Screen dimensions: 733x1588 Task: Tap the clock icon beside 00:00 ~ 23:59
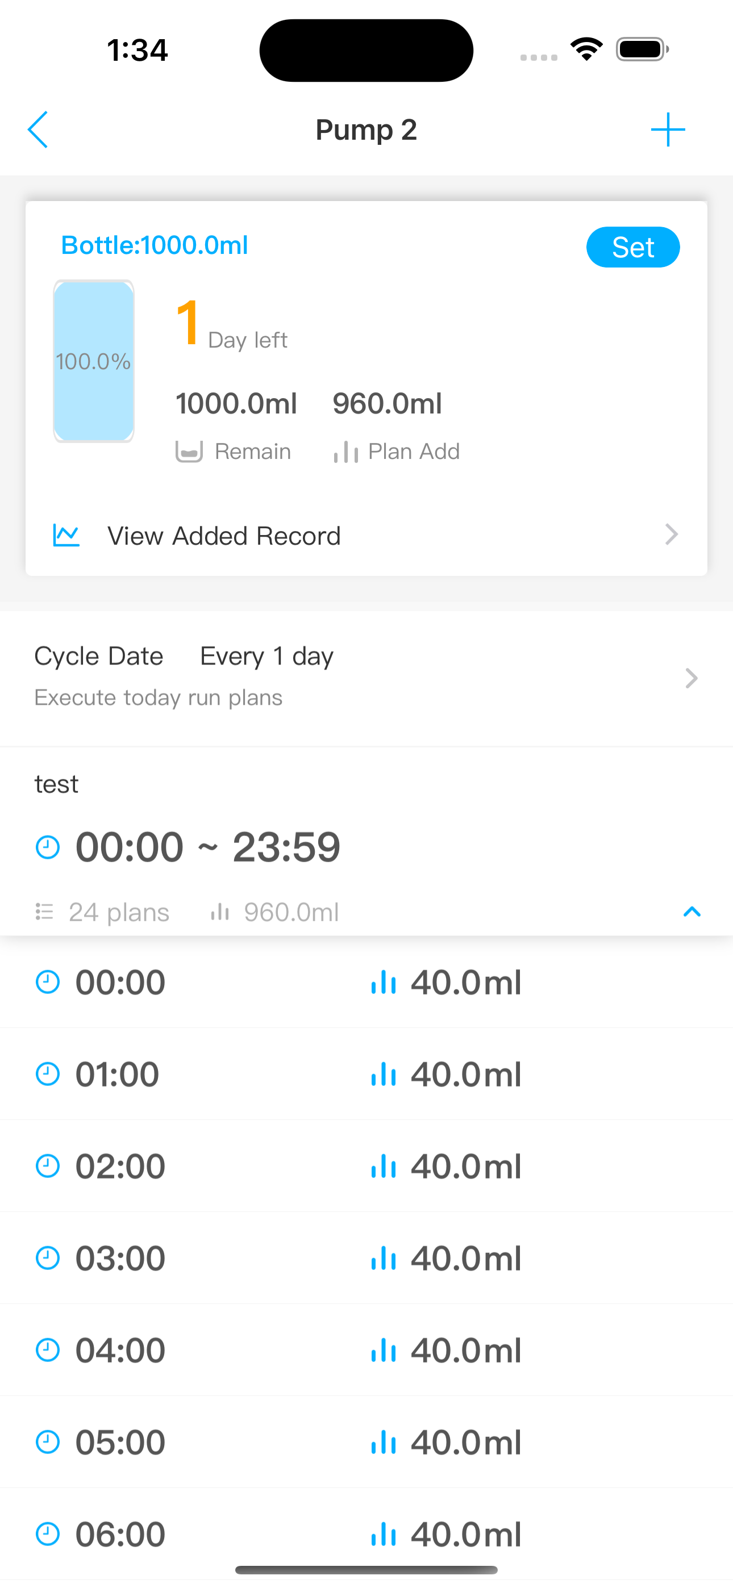point(48,847)
